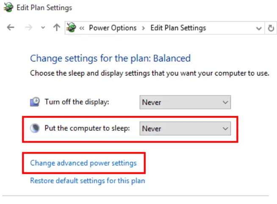Click Restore default settings for this plan
Image resolution: width=277 pixels, height=204 pixels.
[x=87, y=181]
